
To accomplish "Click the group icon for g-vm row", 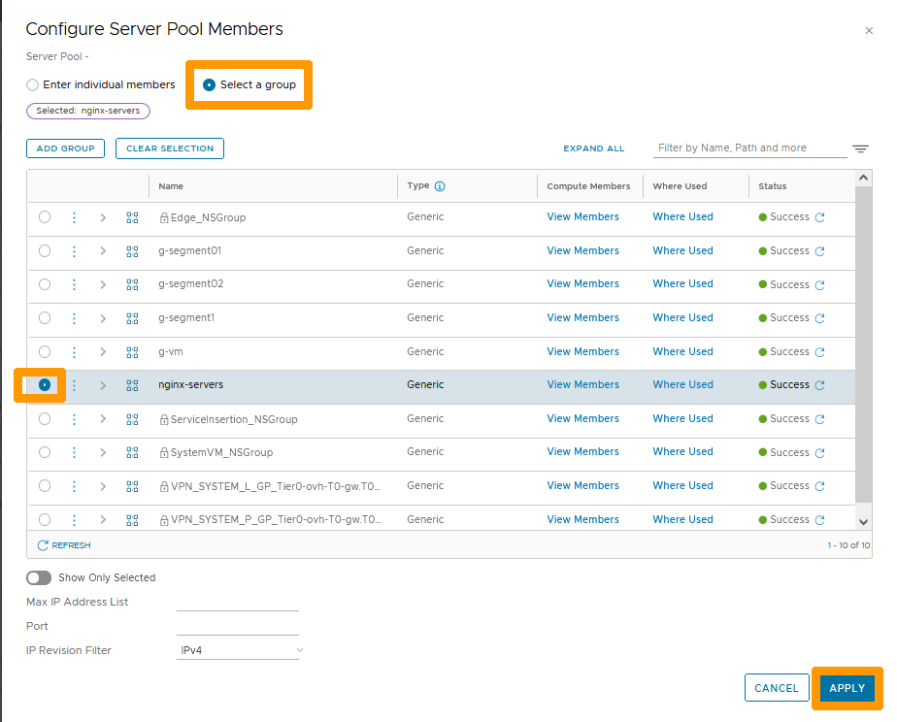I will pos(132,352).
